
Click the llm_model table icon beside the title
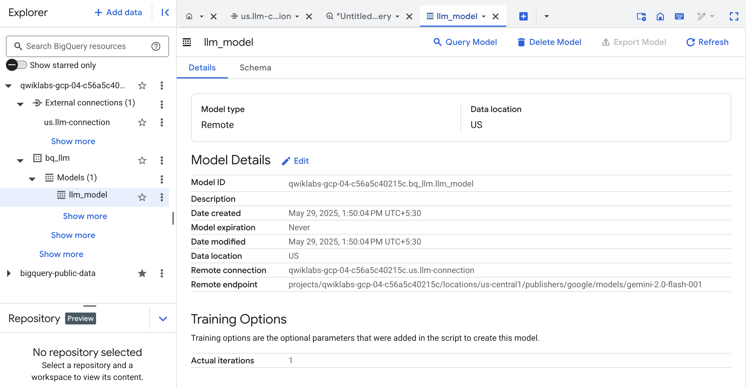pyautogui.click(x=187, y=42)
